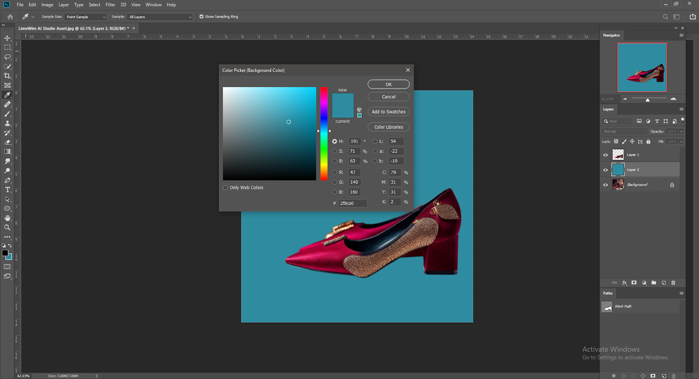Click the Add to Swatches button
The image size is (699, 379).
388,111
